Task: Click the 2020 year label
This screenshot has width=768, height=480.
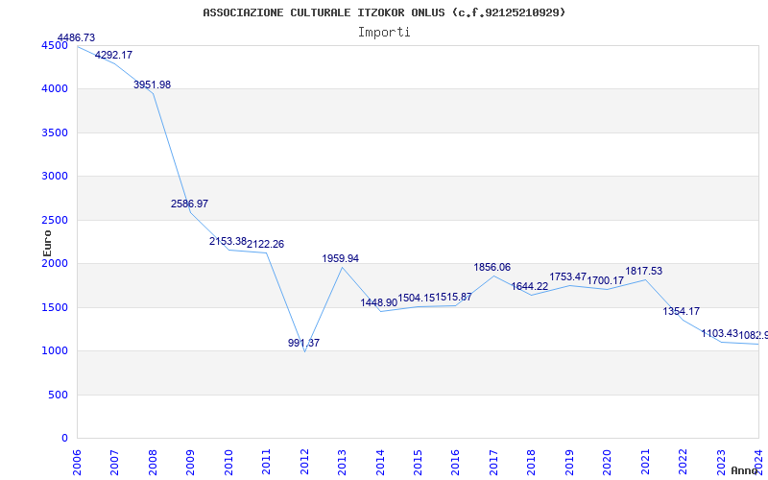Action: (607, 462)
